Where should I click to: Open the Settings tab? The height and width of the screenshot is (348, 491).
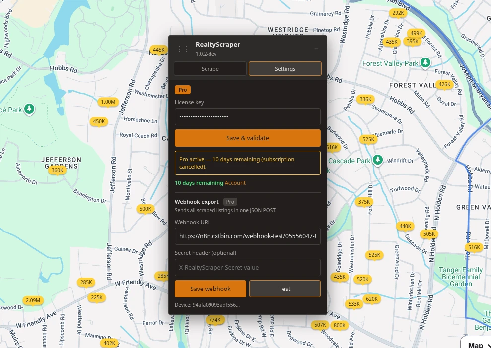285,69
